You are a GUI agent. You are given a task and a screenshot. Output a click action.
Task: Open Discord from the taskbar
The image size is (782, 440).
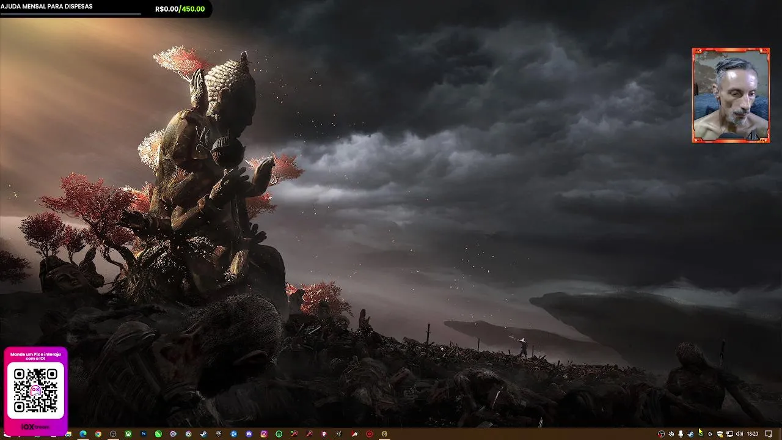(x=249, y=434)
